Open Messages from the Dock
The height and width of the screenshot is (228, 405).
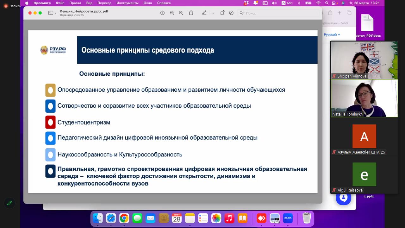(137, 218)
